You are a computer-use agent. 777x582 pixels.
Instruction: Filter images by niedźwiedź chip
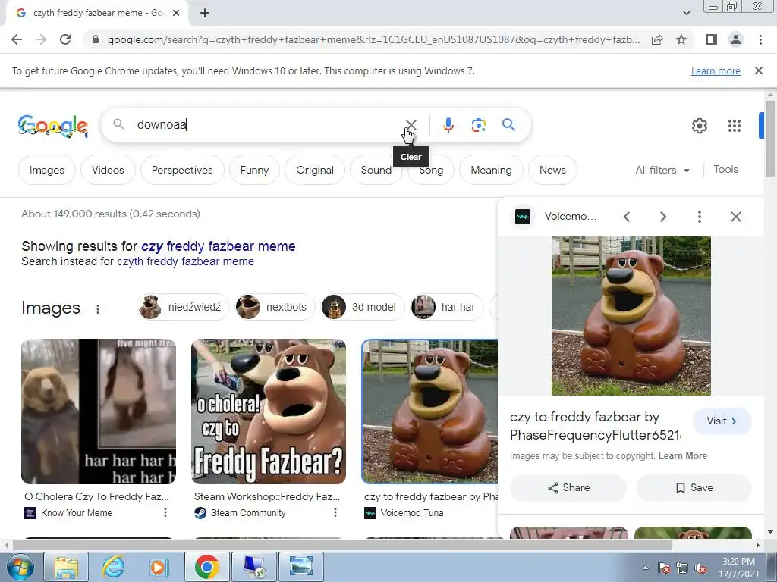click(x=183, y=308)
